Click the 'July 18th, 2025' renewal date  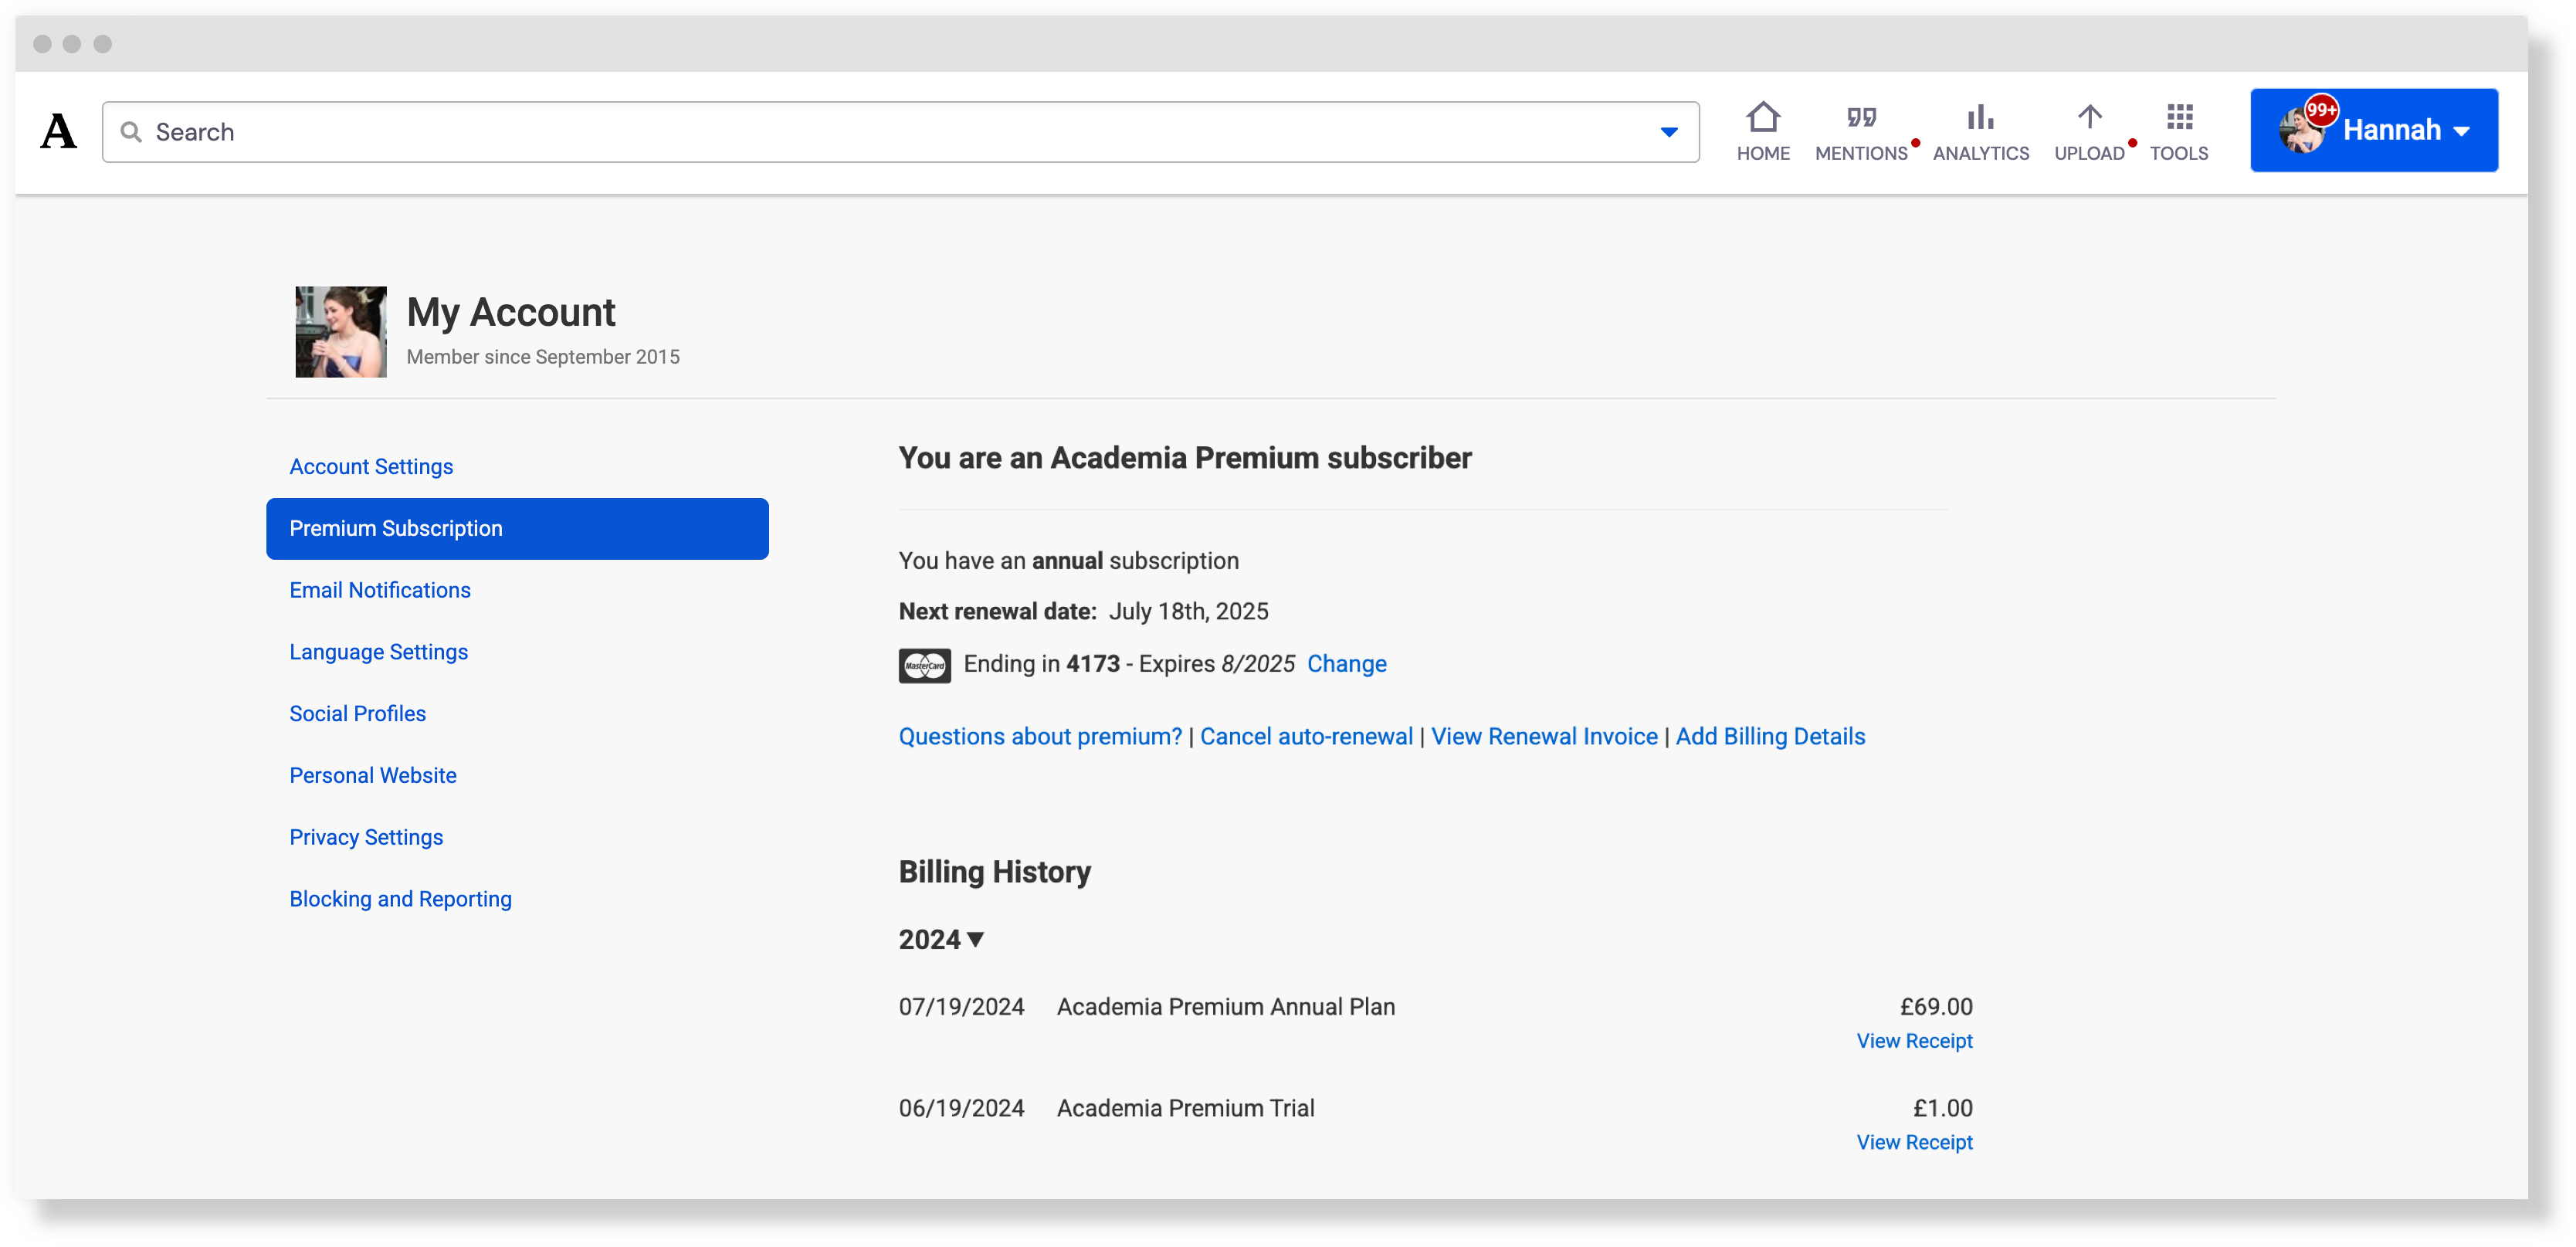[1188, 611]
